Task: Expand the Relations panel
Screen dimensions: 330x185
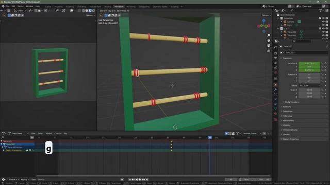Action: click(x=287, y=107)
